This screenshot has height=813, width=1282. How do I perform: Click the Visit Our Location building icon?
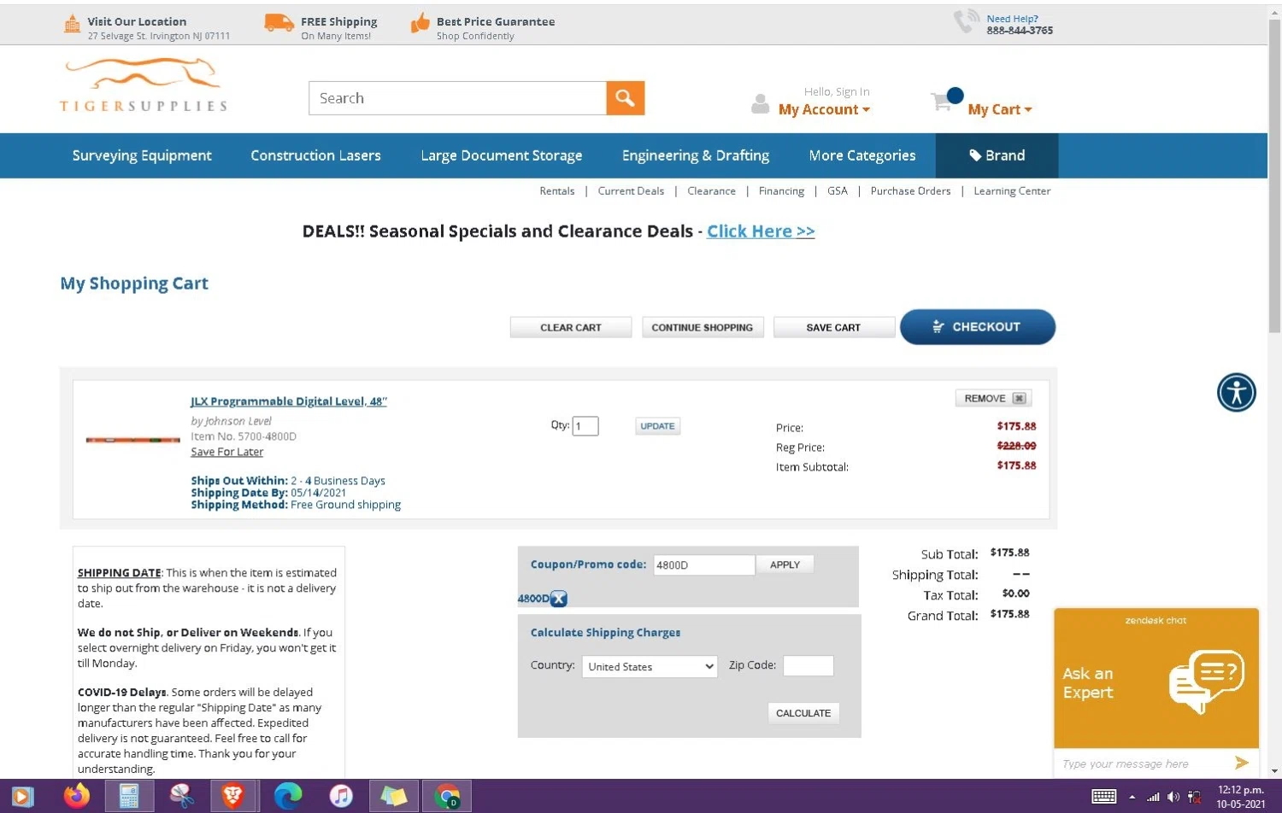[x=73, y=24]
